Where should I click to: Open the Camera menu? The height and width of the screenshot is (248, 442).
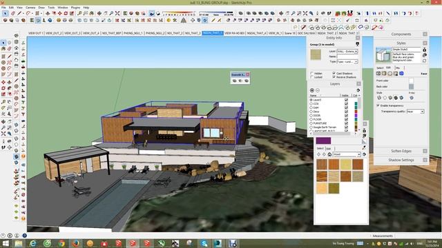30,8
